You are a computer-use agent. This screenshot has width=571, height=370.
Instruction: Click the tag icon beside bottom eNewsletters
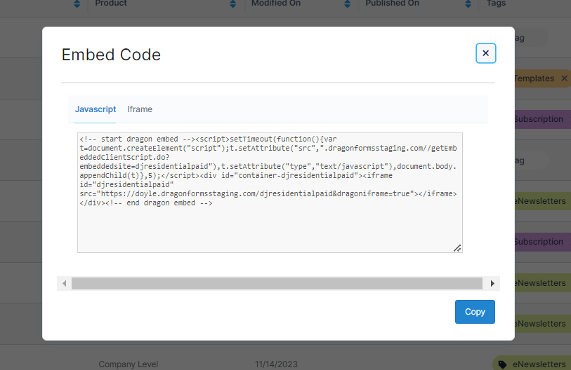pos(502,364)
